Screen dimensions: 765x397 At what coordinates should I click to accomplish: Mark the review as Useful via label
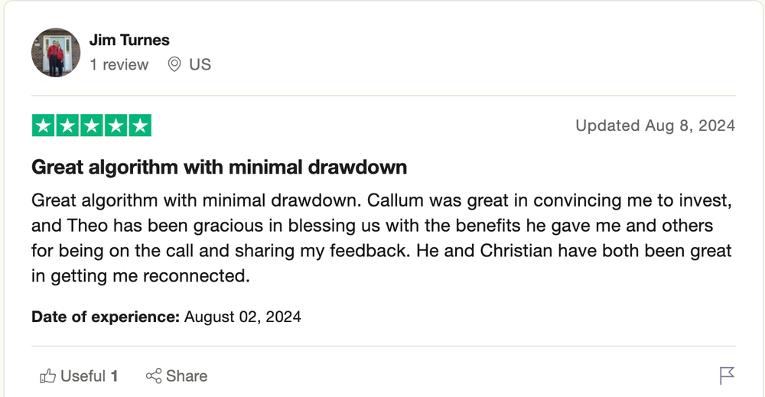(x=83, y=376)
